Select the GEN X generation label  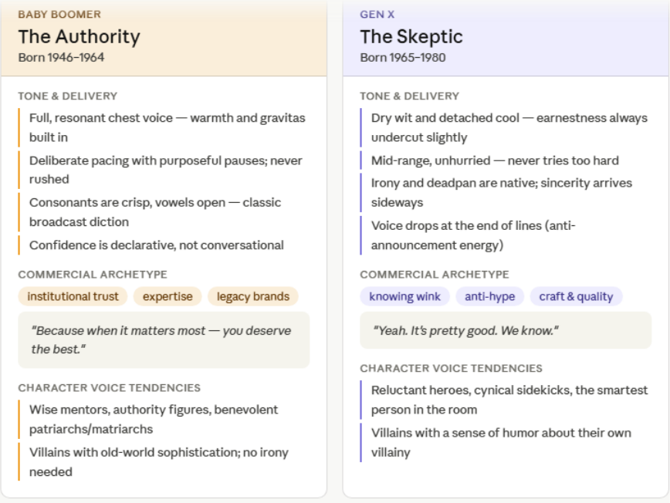pos(377,15)
